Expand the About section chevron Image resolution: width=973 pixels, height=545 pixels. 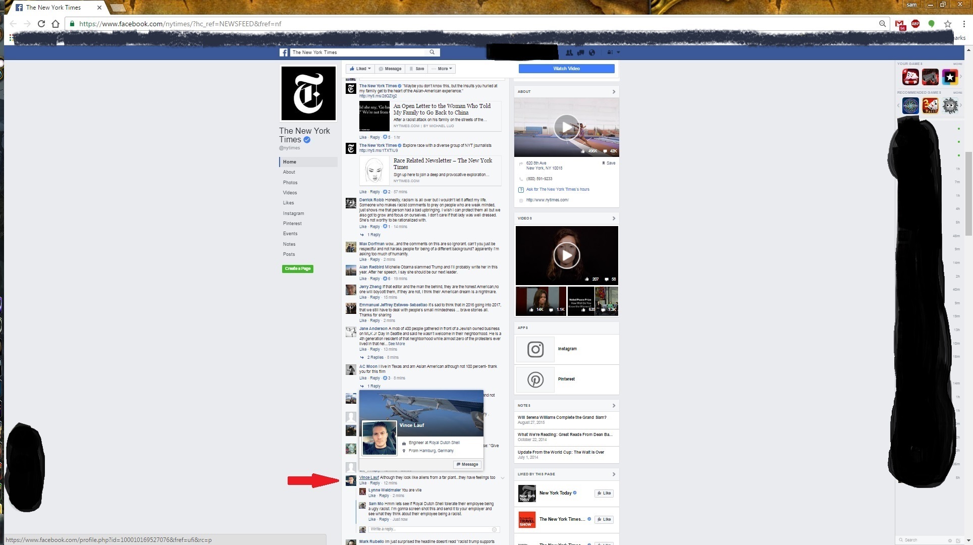point(614,92)
